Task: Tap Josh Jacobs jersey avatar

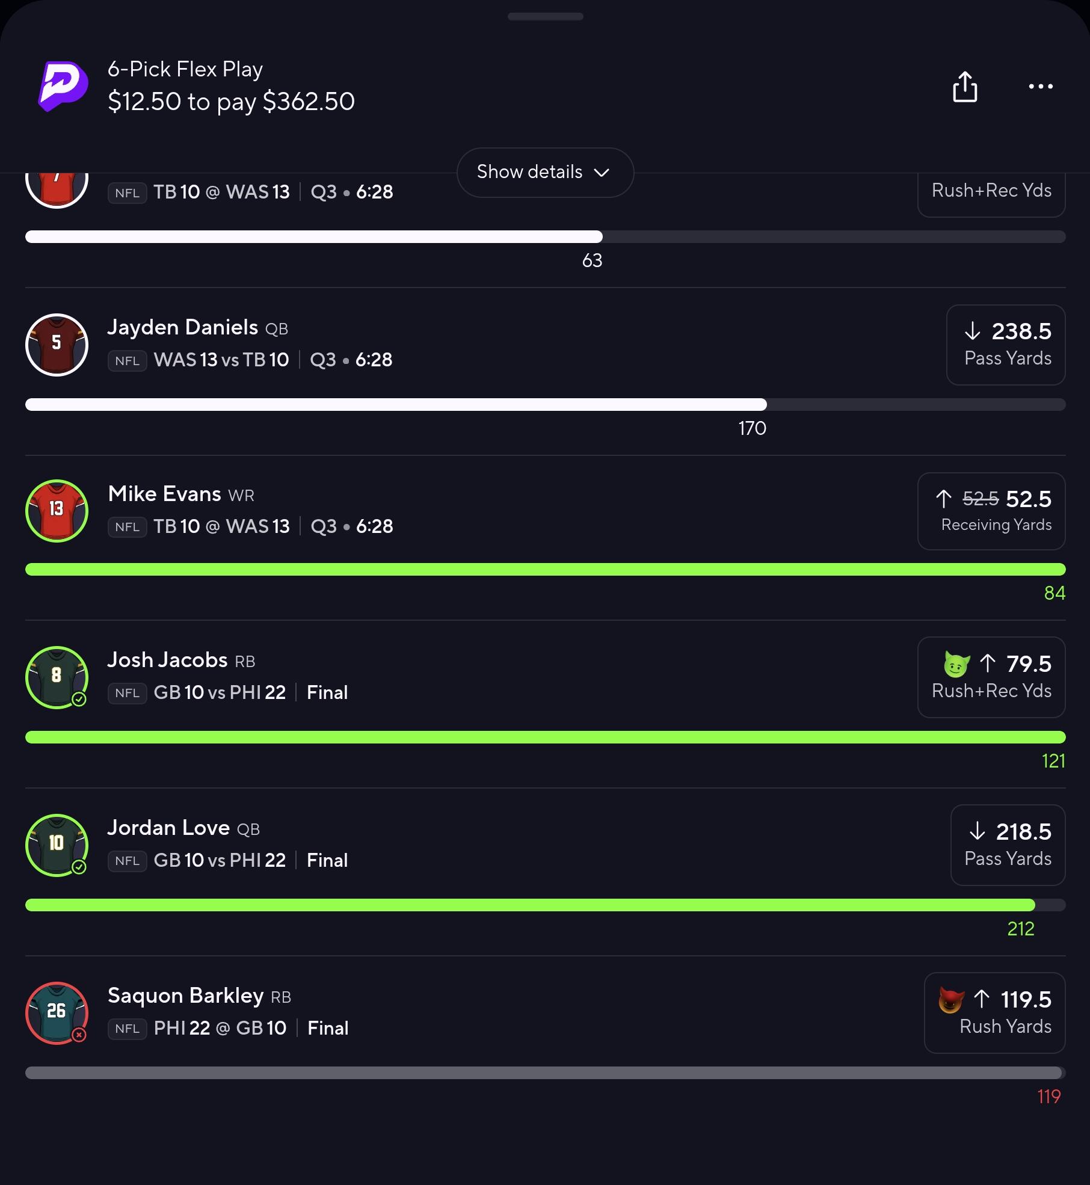Action: click(x=57, y=677)
